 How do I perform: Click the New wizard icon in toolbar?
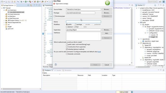point(2,2)
